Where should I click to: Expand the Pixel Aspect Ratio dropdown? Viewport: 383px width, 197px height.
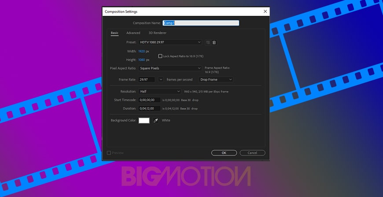tap(170, 68)
